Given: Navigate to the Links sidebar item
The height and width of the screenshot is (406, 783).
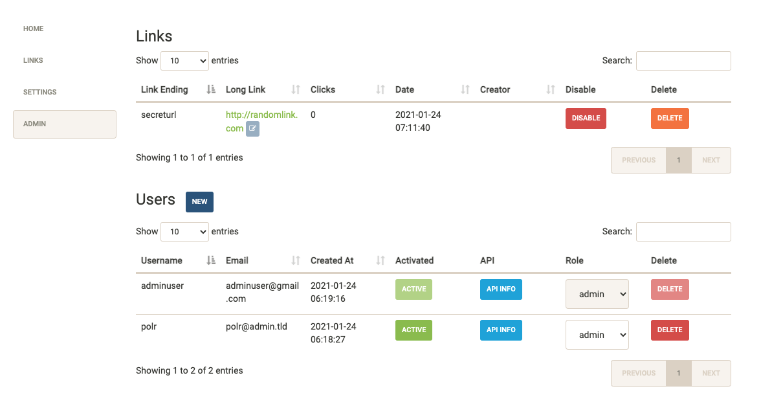Looking at the screenshot, I should 33,60.
